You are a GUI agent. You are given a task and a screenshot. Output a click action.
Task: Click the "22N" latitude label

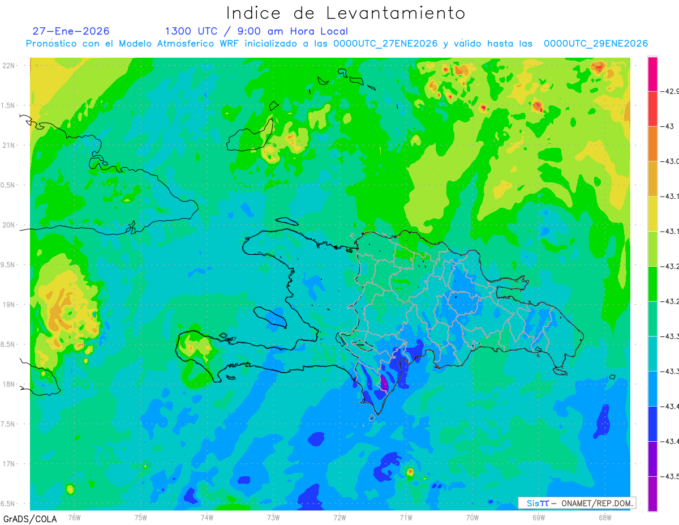tap(8, 66)
